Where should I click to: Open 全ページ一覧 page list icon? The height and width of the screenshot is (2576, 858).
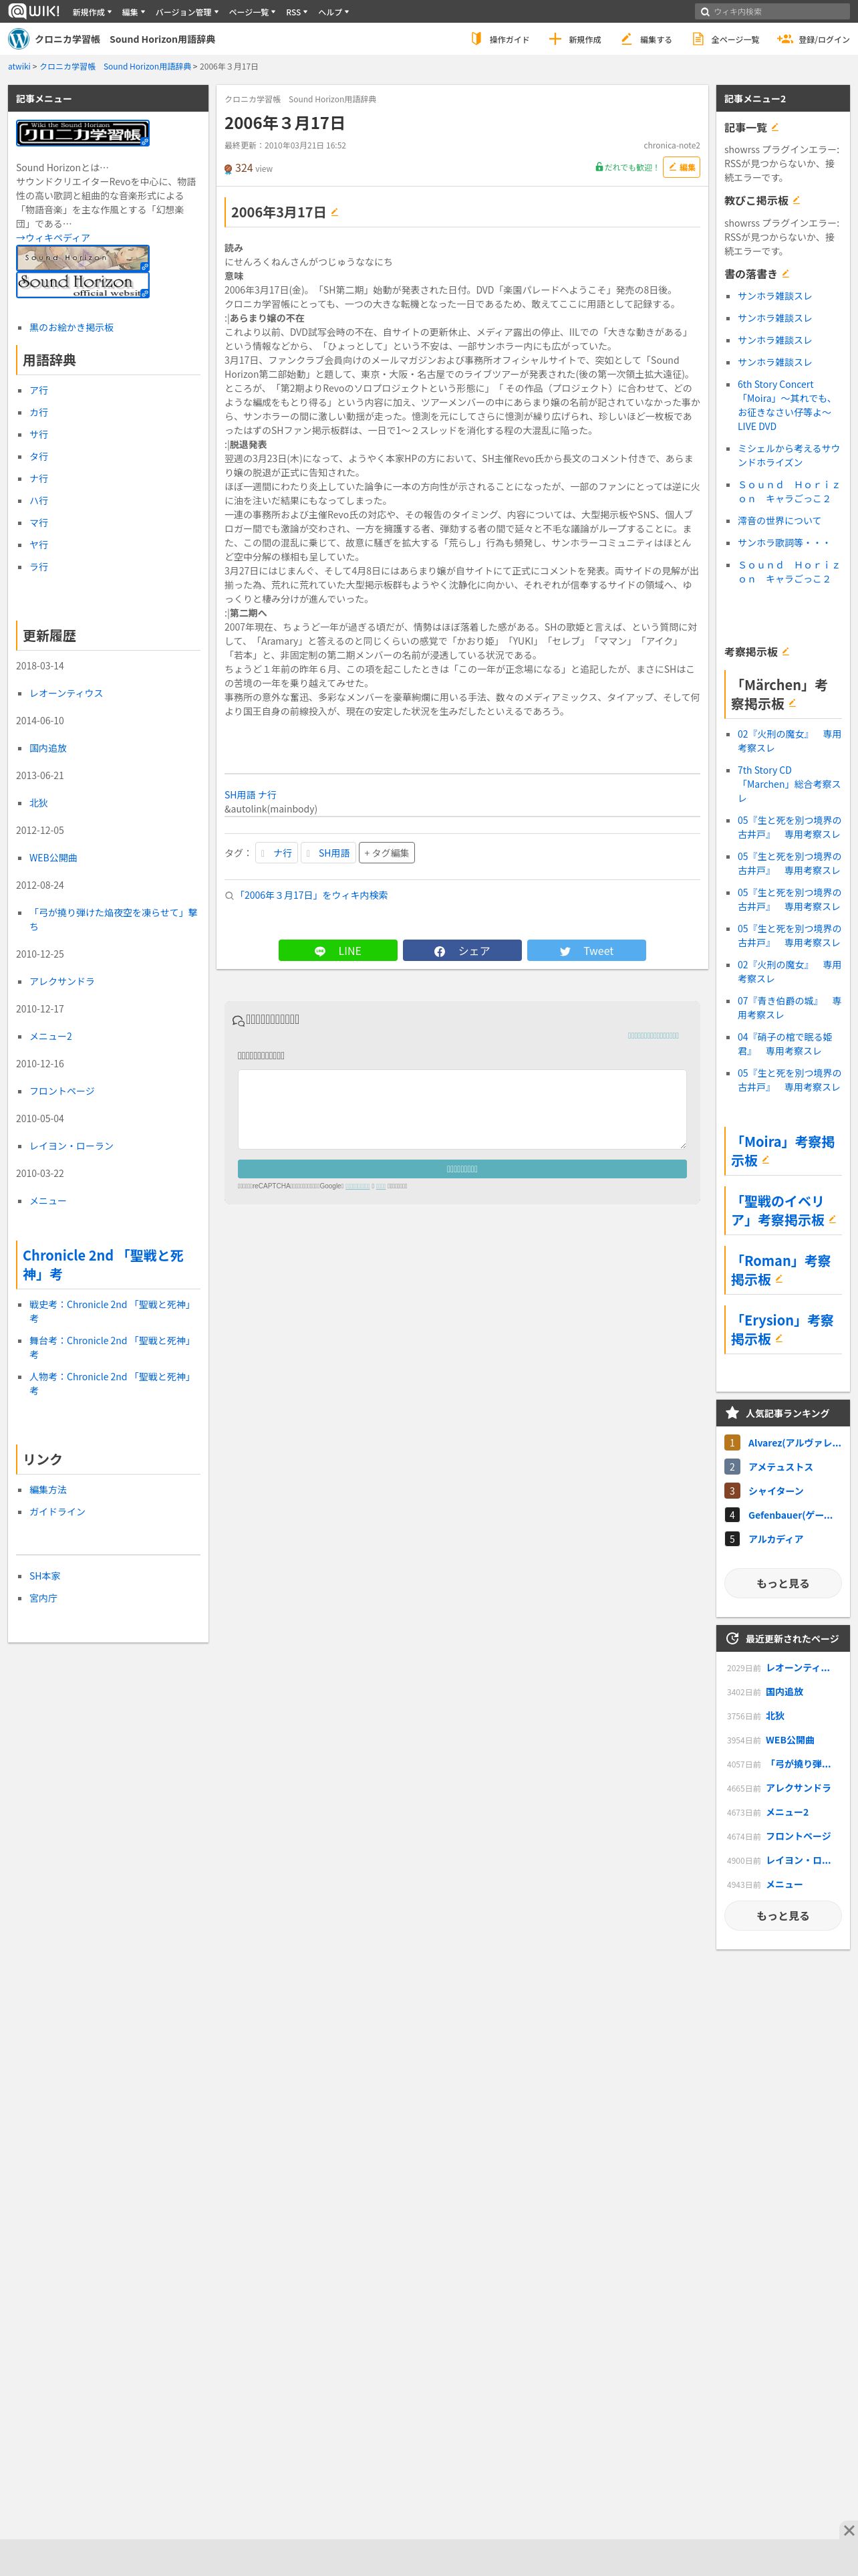coord(698,39)
